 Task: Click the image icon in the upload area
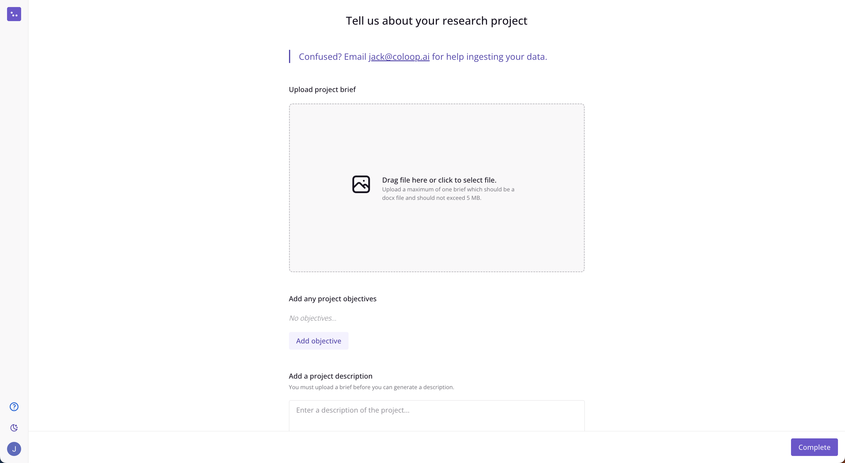(x=361, y=184)
